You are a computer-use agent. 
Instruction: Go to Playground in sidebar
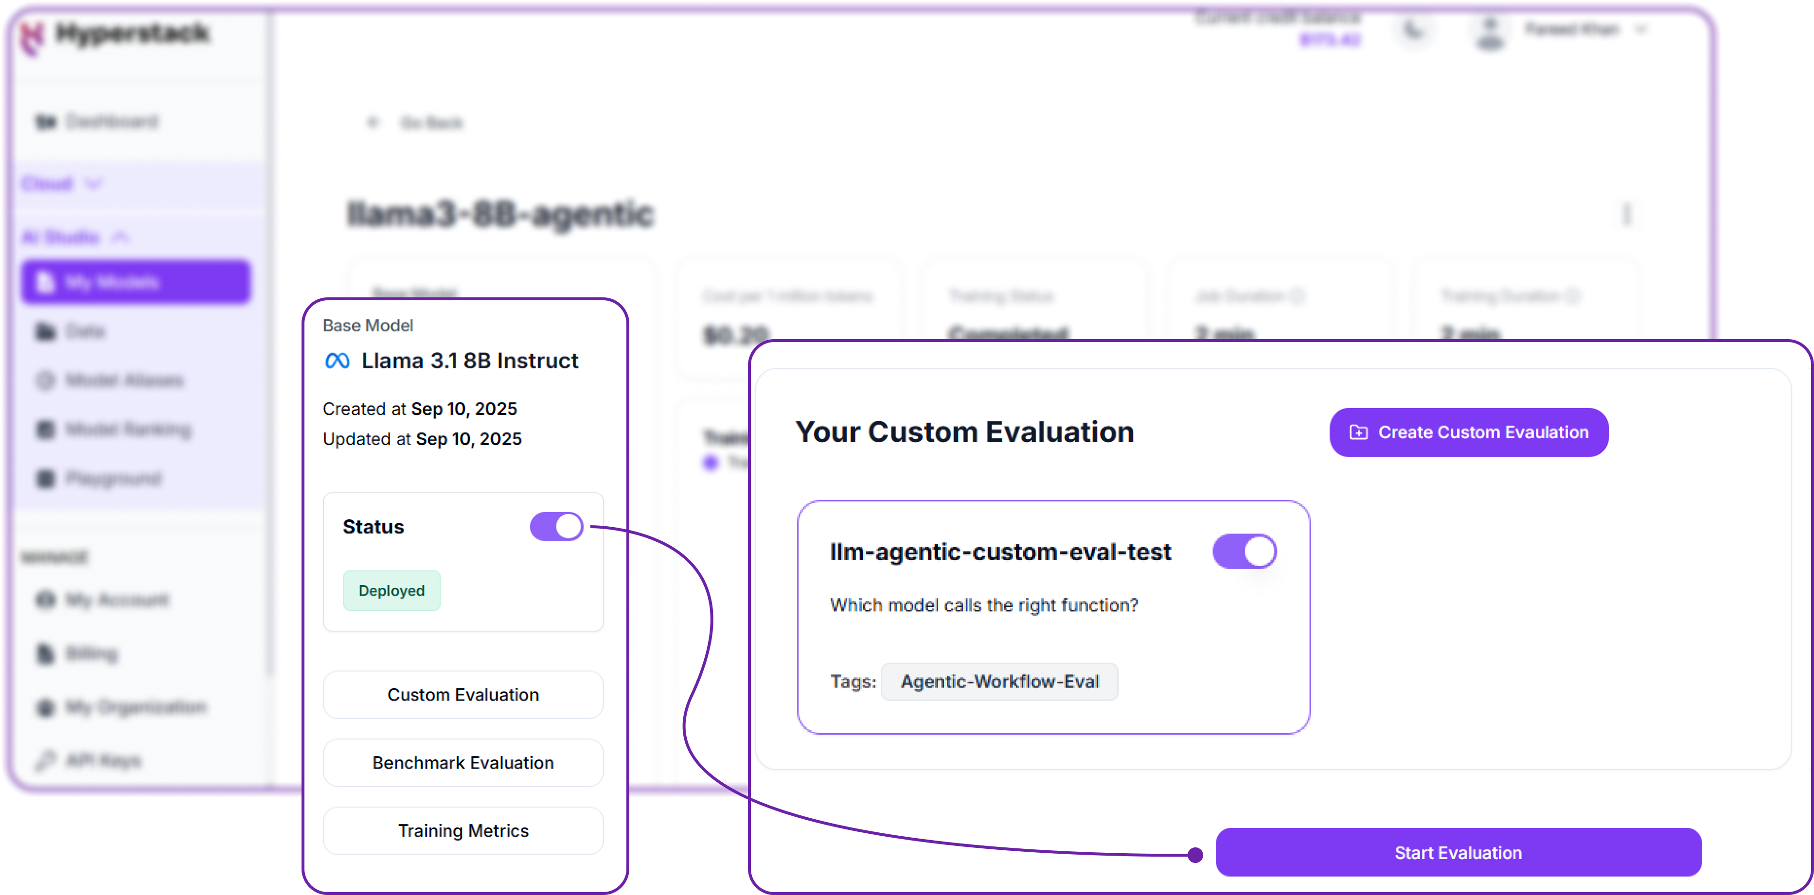[x=113, y=479]
